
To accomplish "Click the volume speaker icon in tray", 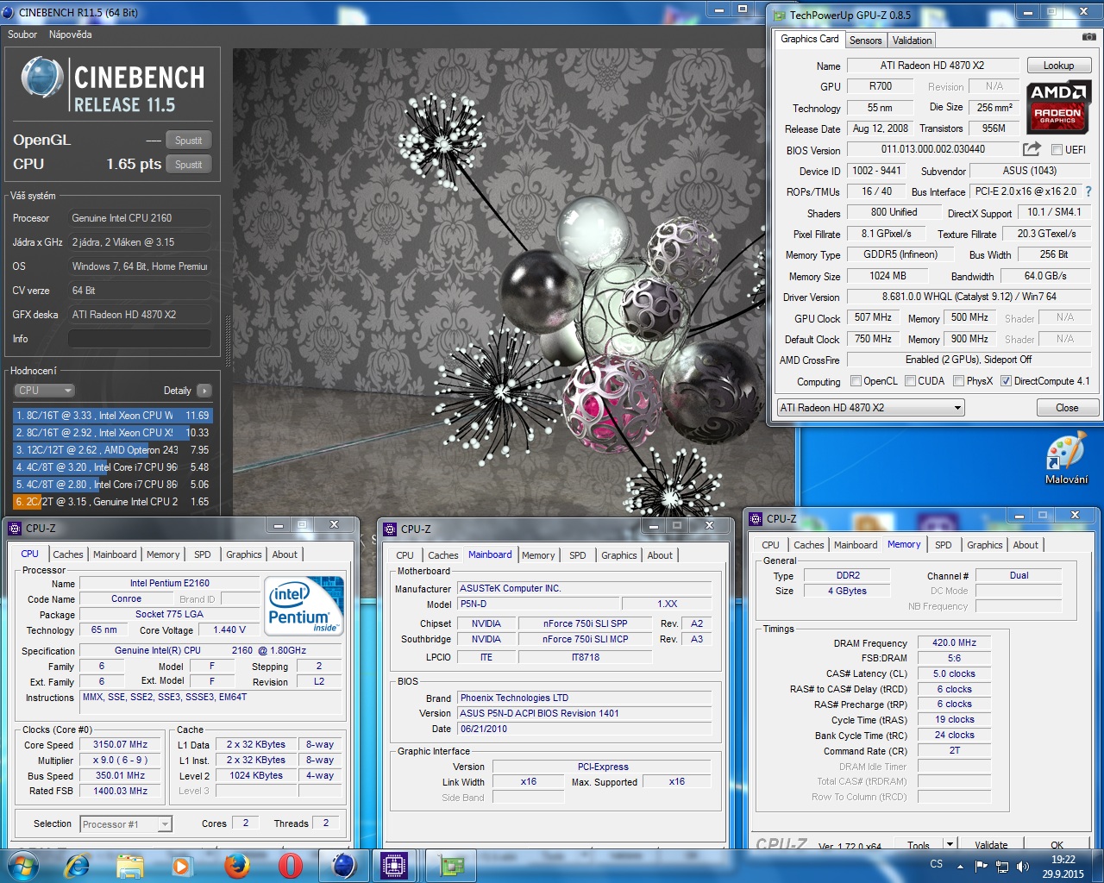I will [1023, 866].
